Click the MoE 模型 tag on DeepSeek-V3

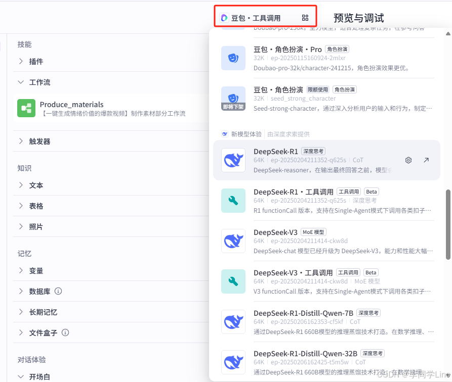click(313, 232)
